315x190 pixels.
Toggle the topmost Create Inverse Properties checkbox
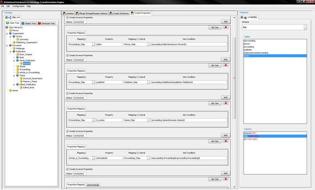pos(67,17)
